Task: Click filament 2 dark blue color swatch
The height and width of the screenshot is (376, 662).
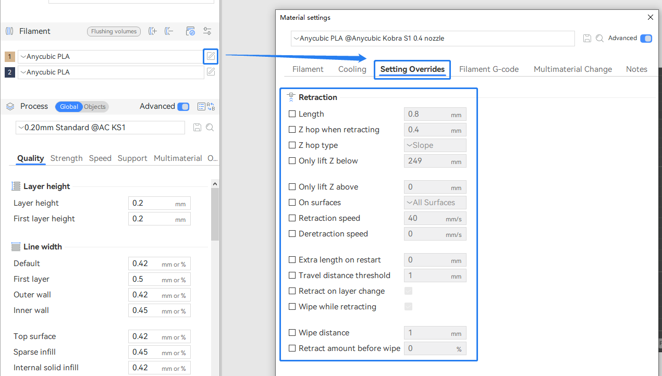Action: pyautogui.click(x=10, y=72)
